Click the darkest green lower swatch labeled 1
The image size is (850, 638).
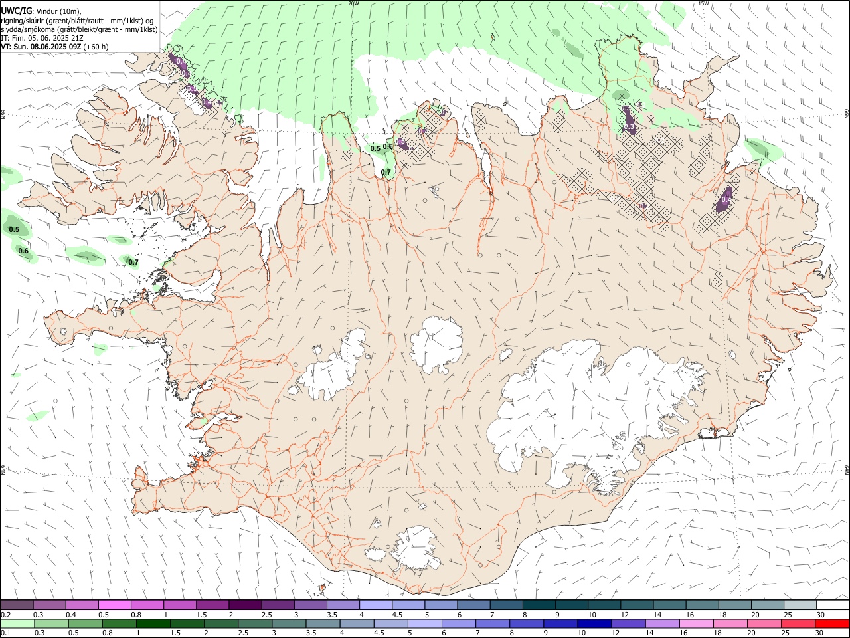(x=153, y=623)
